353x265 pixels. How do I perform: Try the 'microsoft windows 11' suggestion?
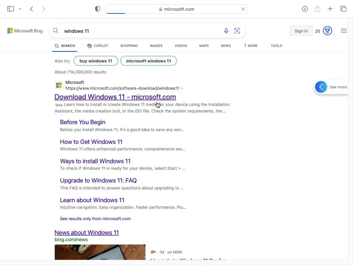(x=149, y=61)
